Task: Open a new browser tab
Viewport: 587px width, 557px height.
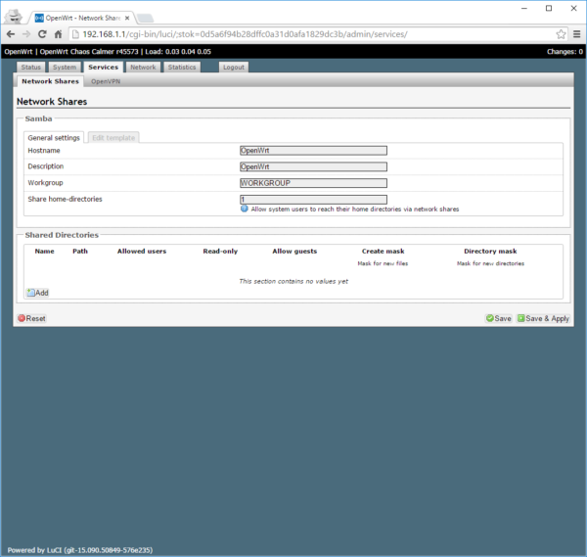Action: [x=144, y=18]
